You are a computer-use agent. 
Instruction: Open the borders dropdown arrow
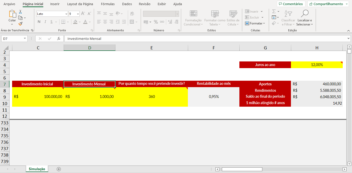tap(68, 22)
